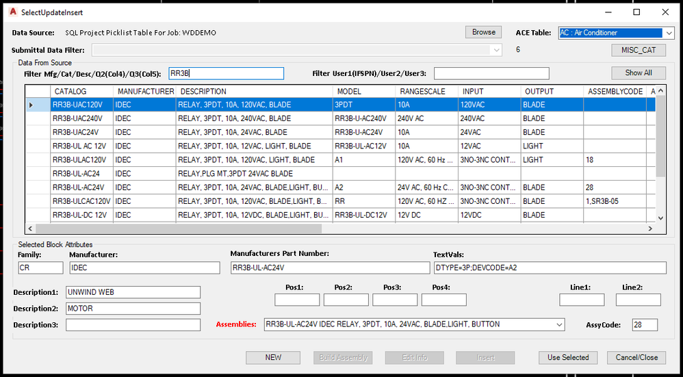Click the RANGESCALE column header
683x377 pixels.
(x=427, y=92)
